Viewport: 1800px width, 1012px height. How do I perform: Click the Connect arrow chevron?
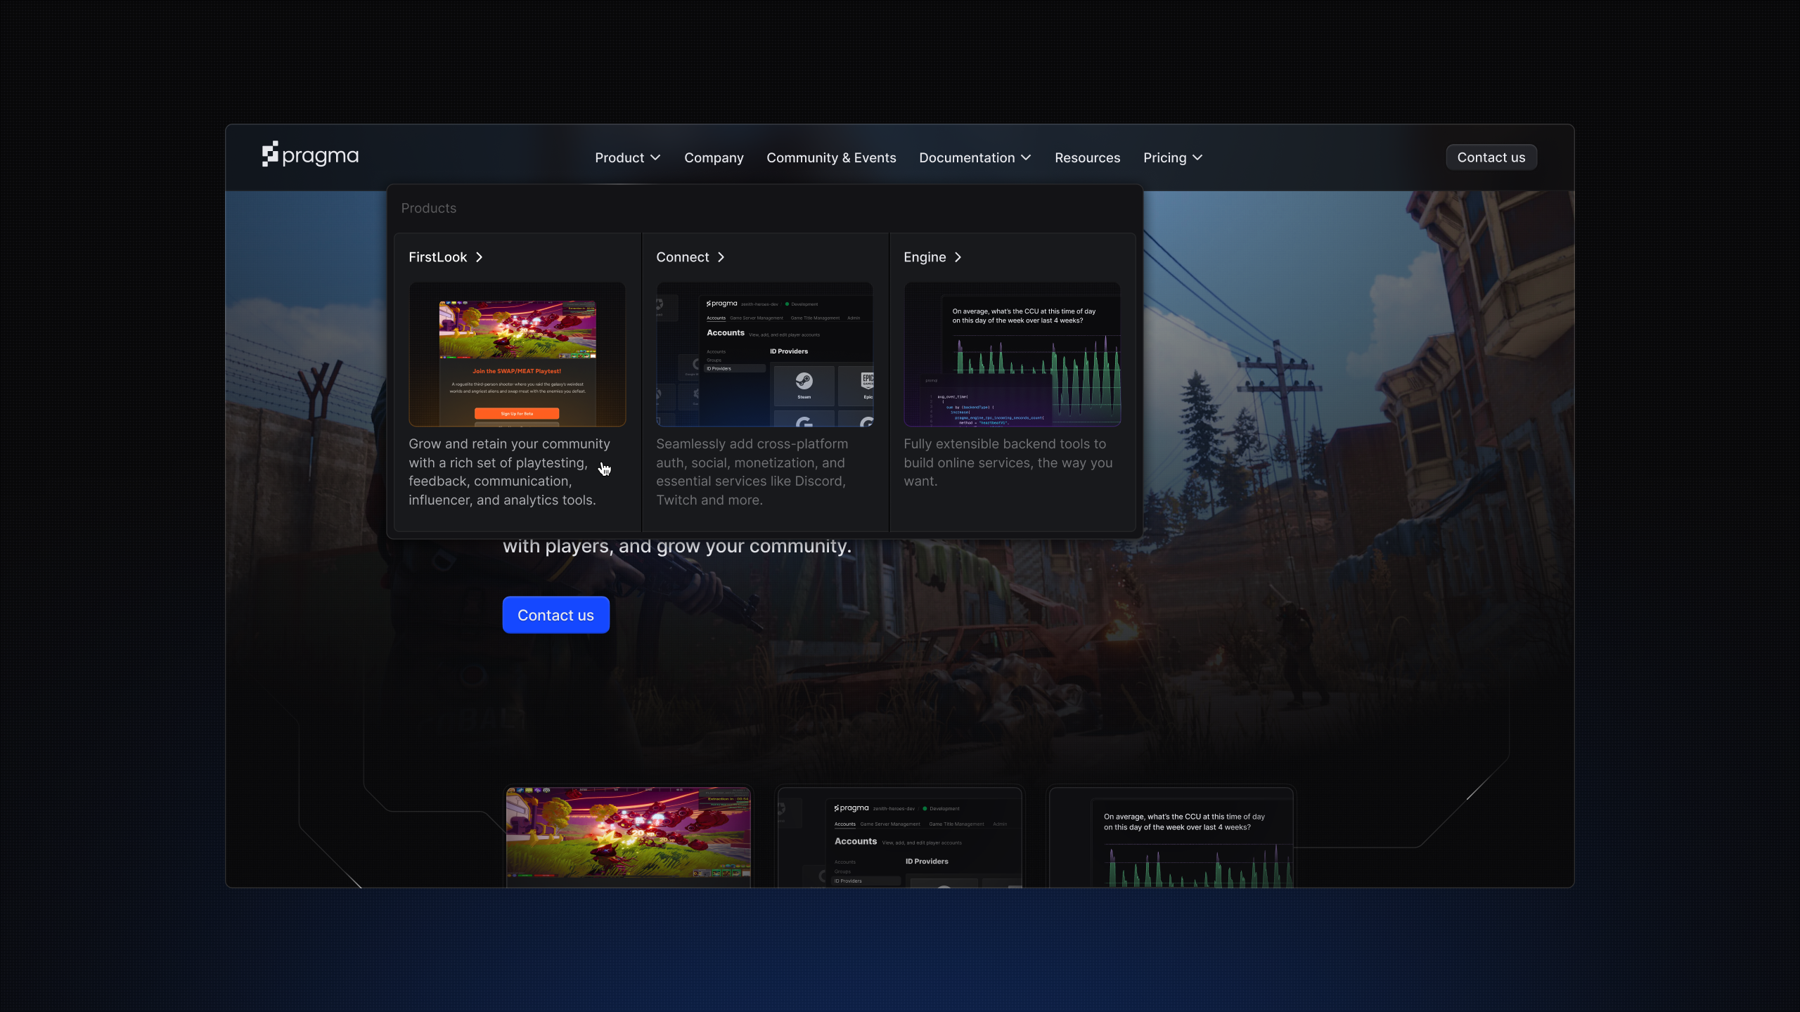(721, 257)
